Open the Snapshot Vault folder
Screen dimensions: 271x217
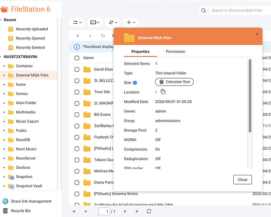coord(29,186)
